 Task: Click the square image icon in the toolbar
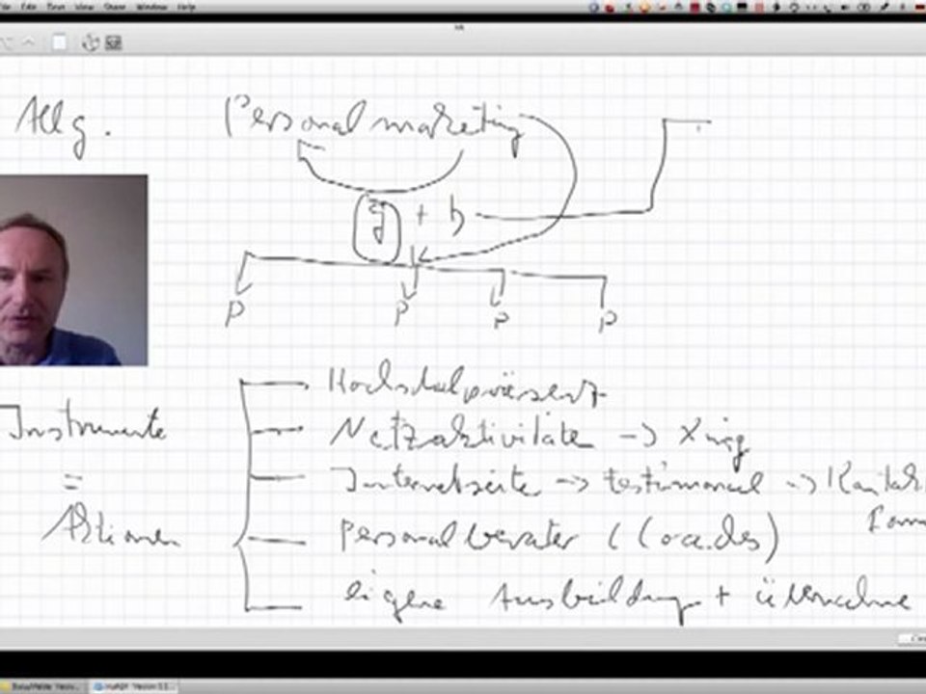point(114,42)
